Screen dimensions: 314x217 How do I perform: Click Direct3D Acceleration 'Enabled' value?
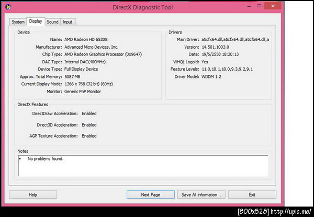89,125
